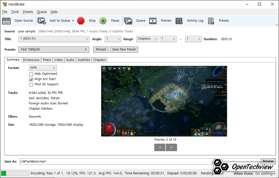Click the 'H.264 (x264), 30 FPS PFR' track text
The width and height of the screenshot is (279, 178).
click(46, 93)
